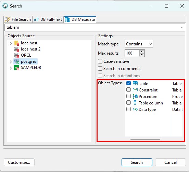Select the localhost connection label
Viewport: 189px width, 172px height.
(x=29, y=43)
